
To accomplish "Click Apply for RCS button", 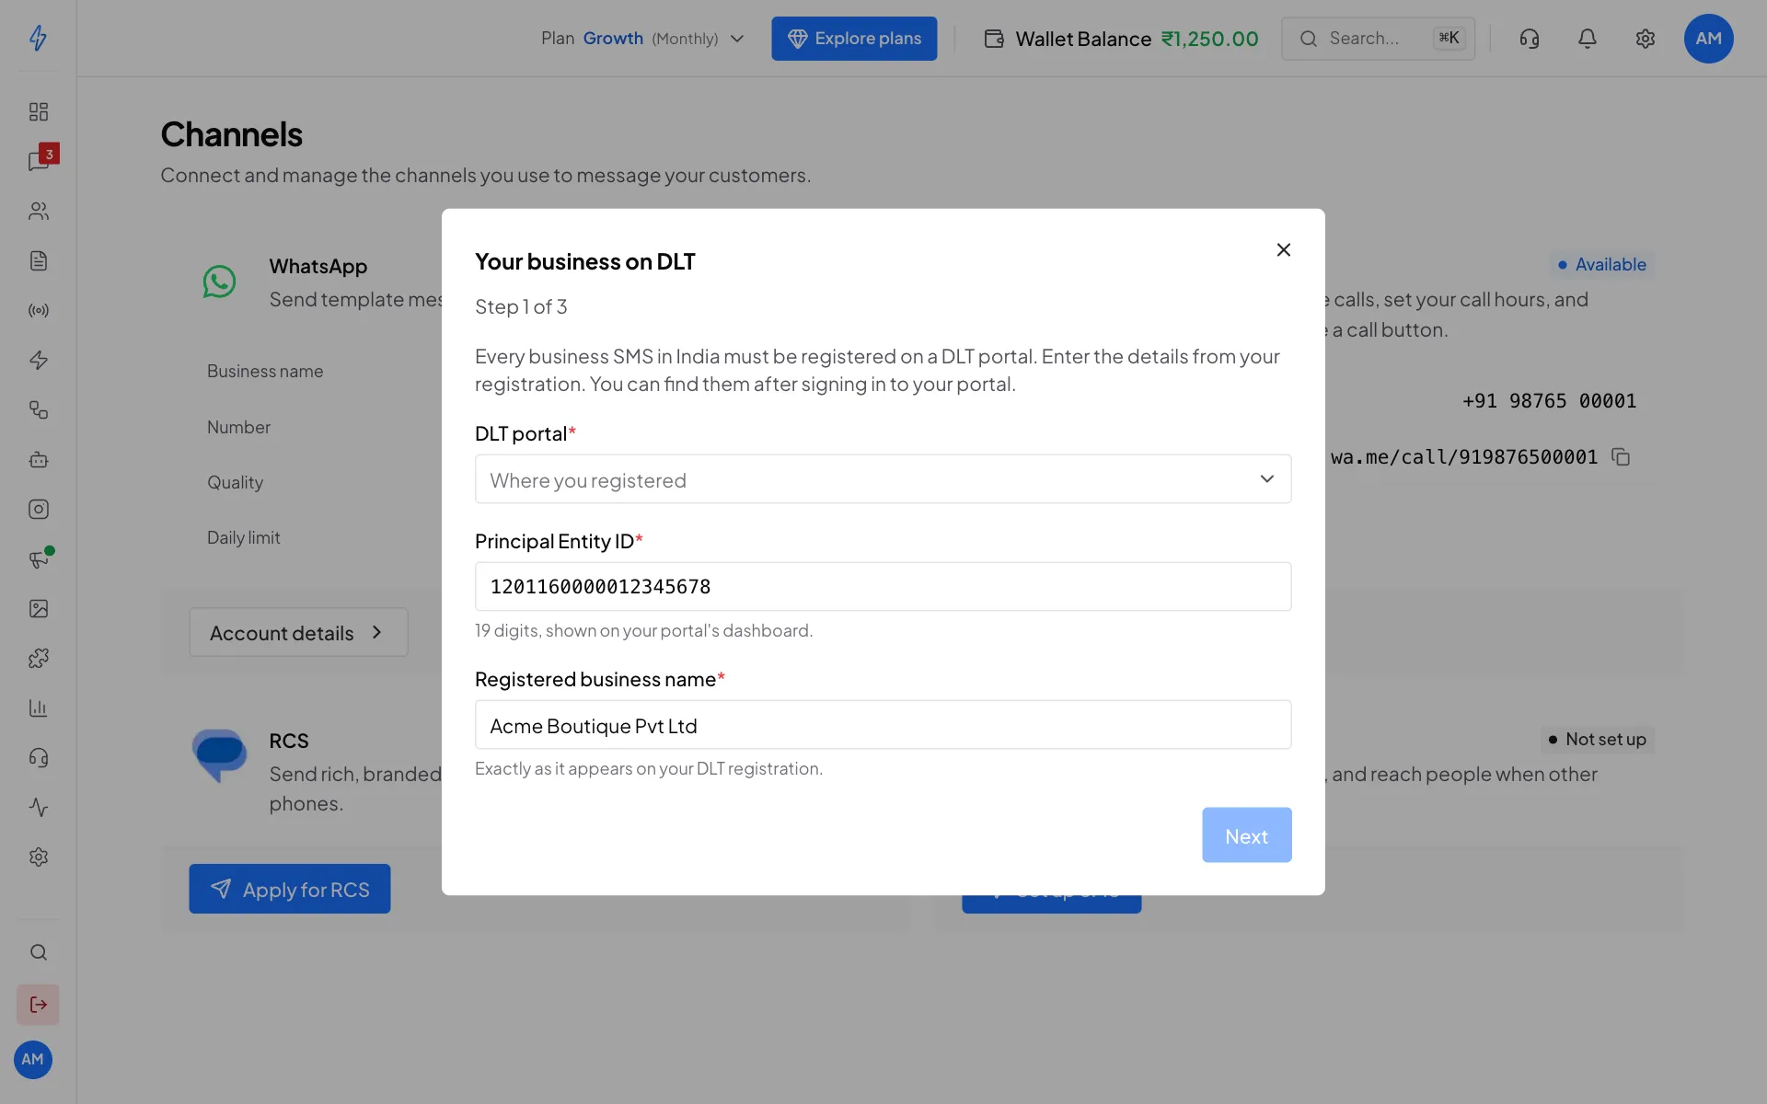I will [x=290, y=889].
